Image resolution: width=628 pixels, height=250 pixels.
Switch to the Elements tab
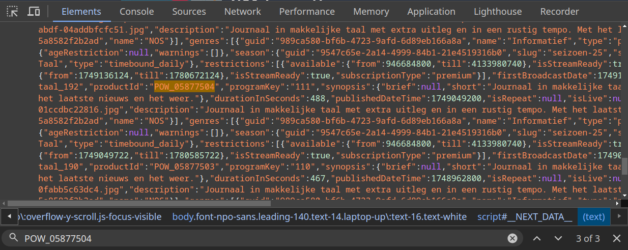click(81, 11)
